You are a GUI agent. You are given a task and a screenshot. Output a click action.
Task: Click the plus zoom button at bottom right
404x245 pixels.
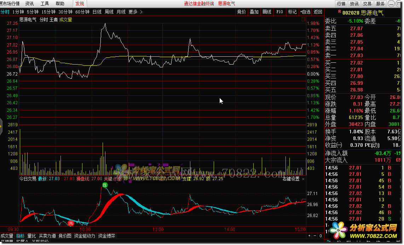(x=309, y=236)
